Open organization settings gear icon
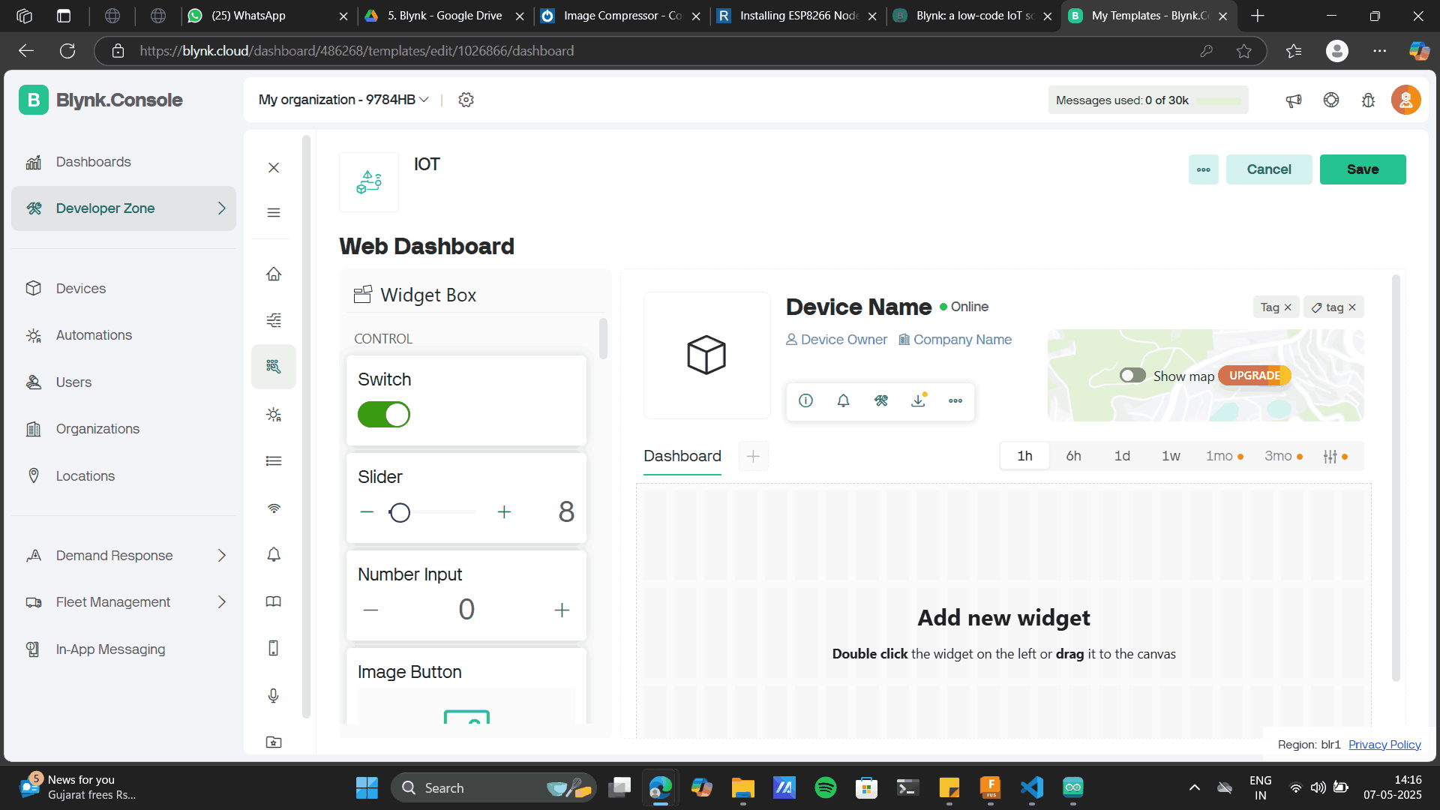The height and width of the screenshot is (810, 1440). (x=466, y=100)
